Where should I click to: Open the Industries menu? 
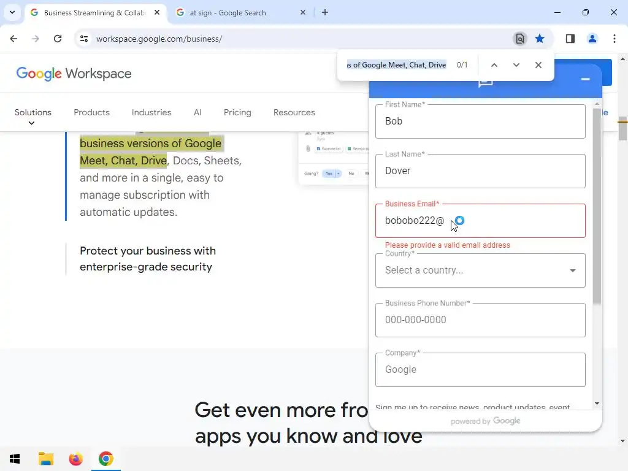(151, 113)
